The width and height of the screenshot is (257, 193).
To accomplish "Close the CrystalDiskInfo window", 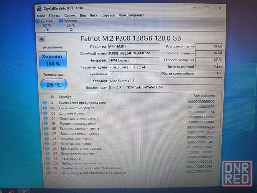I will (220, 8).
